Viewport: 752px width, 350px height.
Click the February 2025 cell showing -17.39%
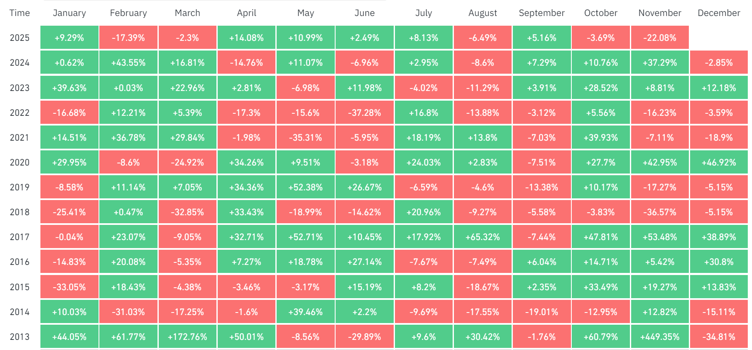pyautogui.click(x=128, y=38)
